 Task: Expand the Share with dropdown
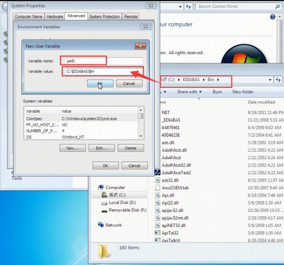pyautogui.click(x=190, y=92)
